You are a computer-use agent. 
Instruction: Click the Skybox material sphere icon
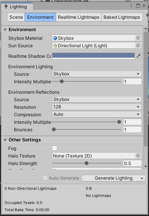coord(55,38)
